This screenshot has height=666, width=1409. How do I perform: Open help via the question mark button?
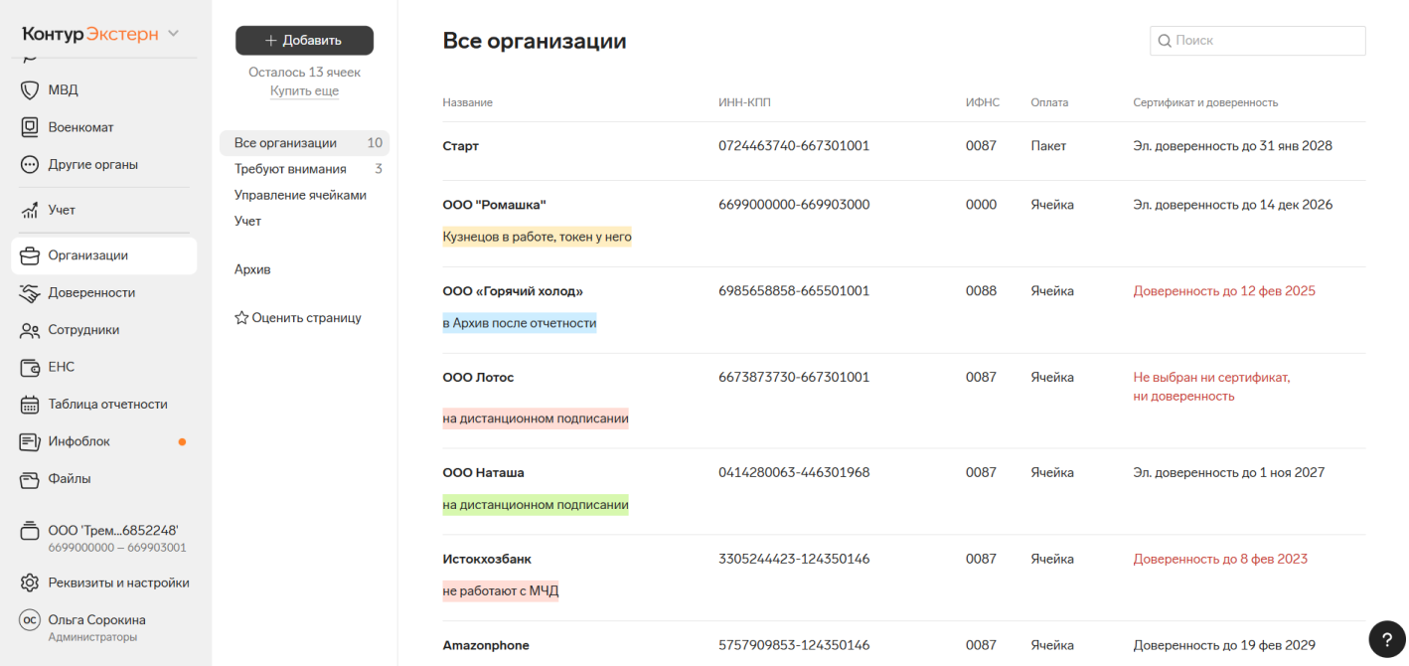click(1387, 639)
